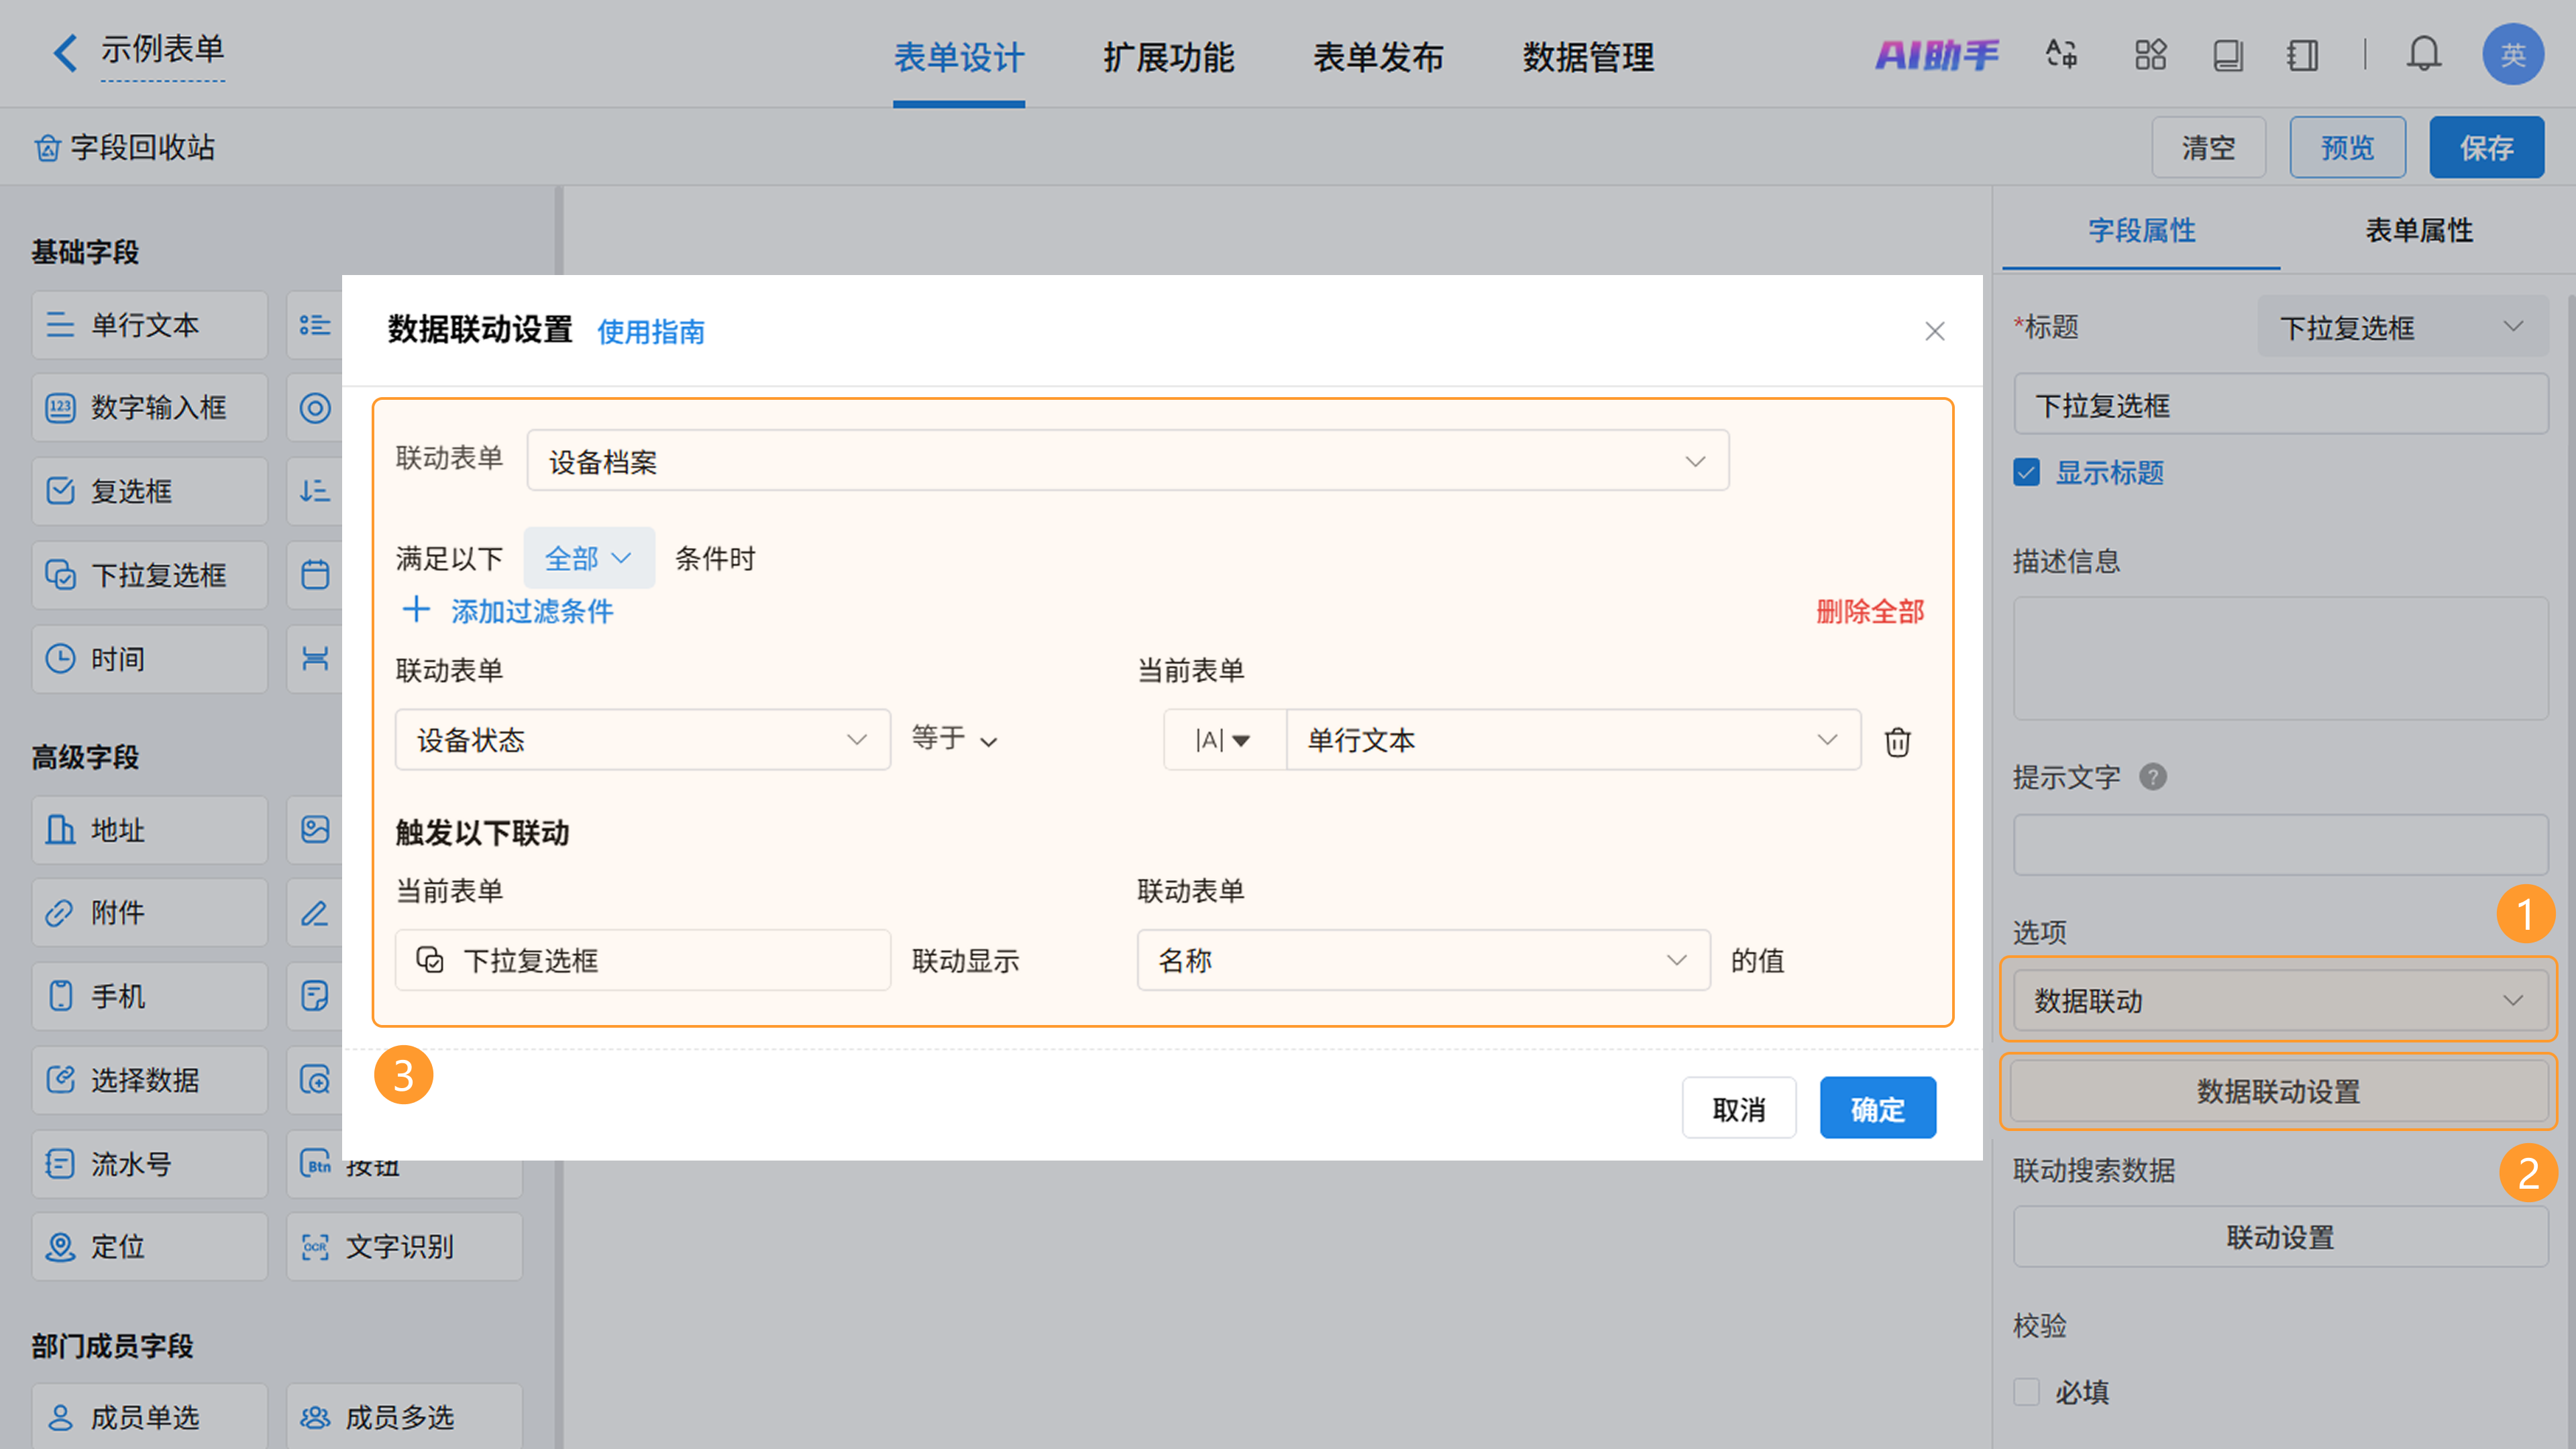Enable the 必填 checkbox
The height and width of the screenshot is (1449, 2576).
pyautogui.click(x=2027, y=1392)
